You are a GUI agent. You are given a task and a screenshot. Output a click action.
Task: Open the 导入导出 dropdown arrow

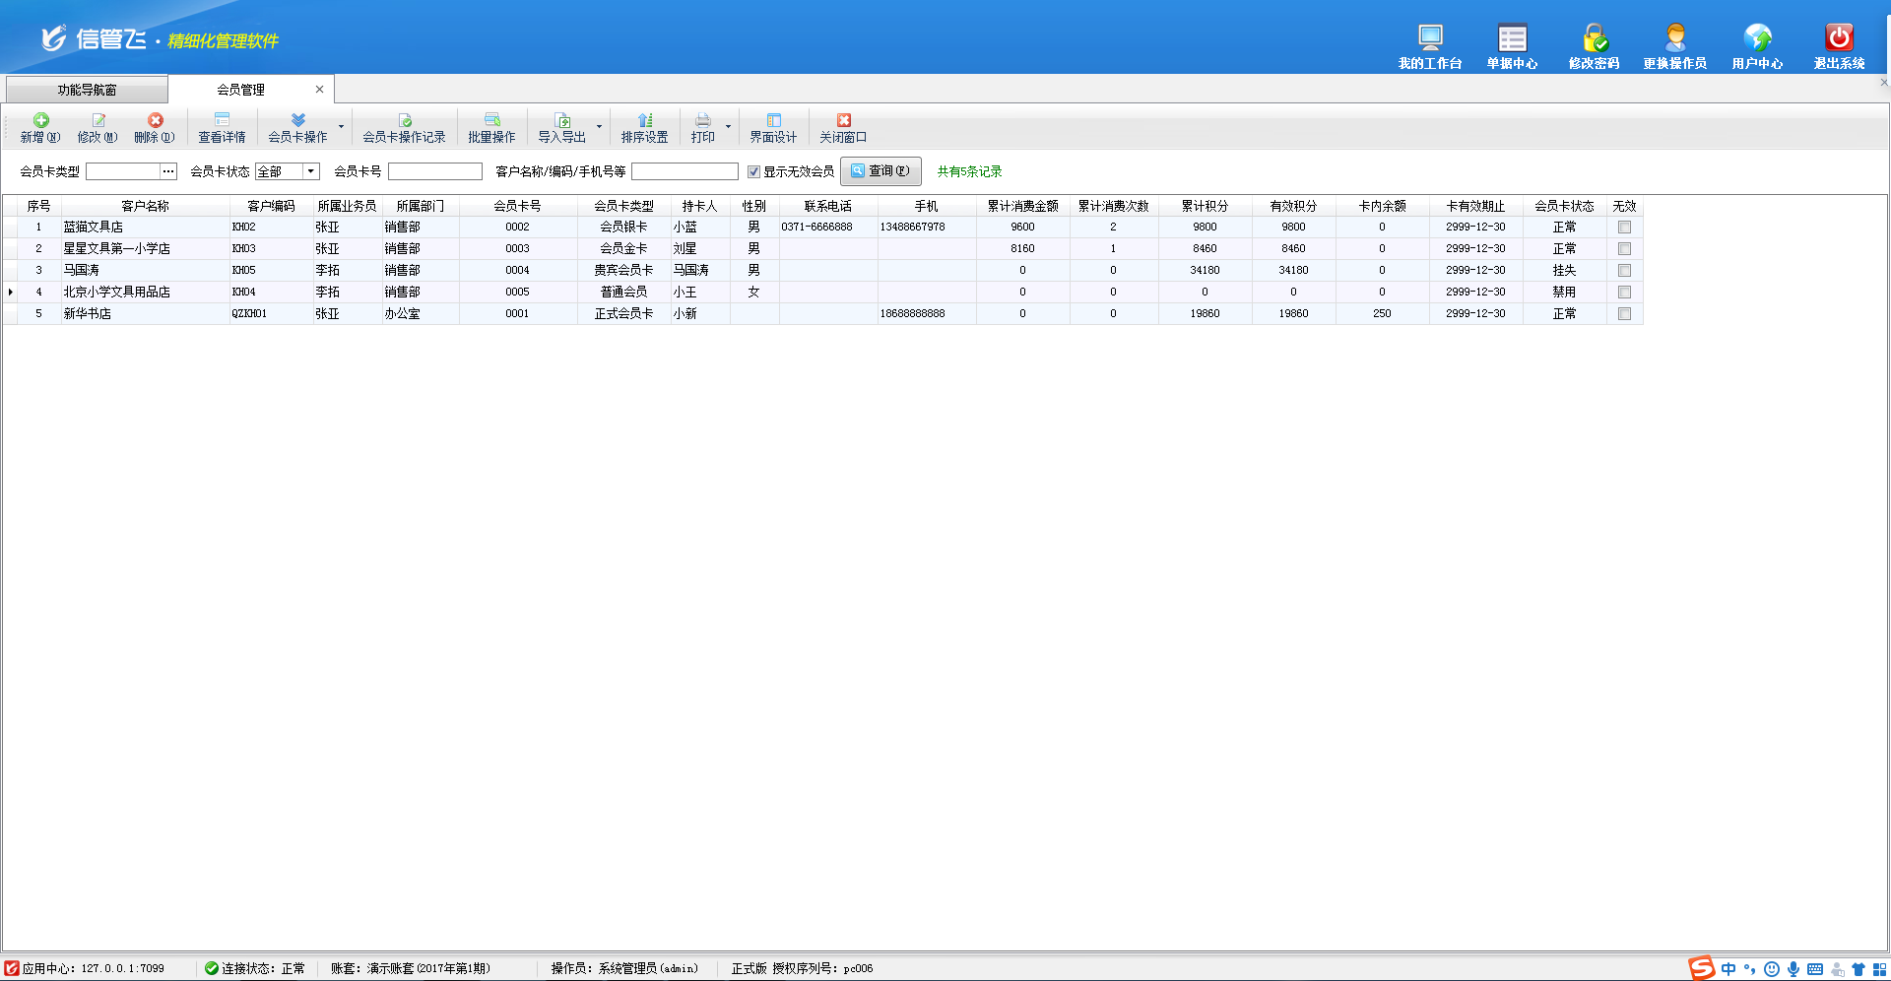click(599, 127)
